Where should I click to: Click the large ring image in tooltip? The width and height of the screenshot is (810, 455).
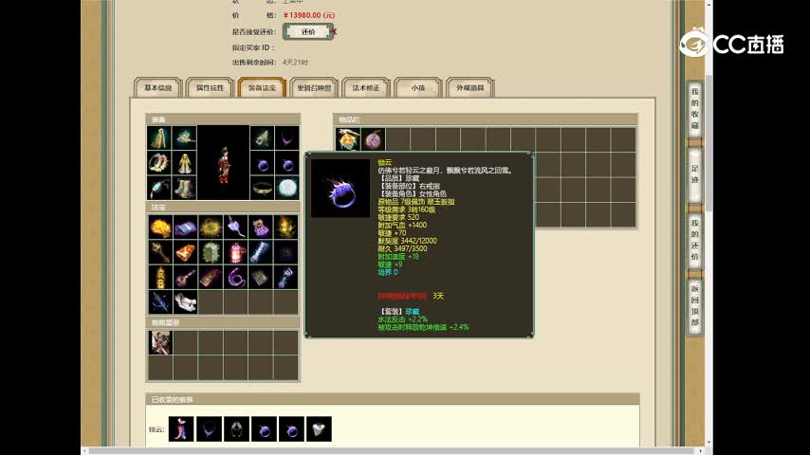click(341, 189)
